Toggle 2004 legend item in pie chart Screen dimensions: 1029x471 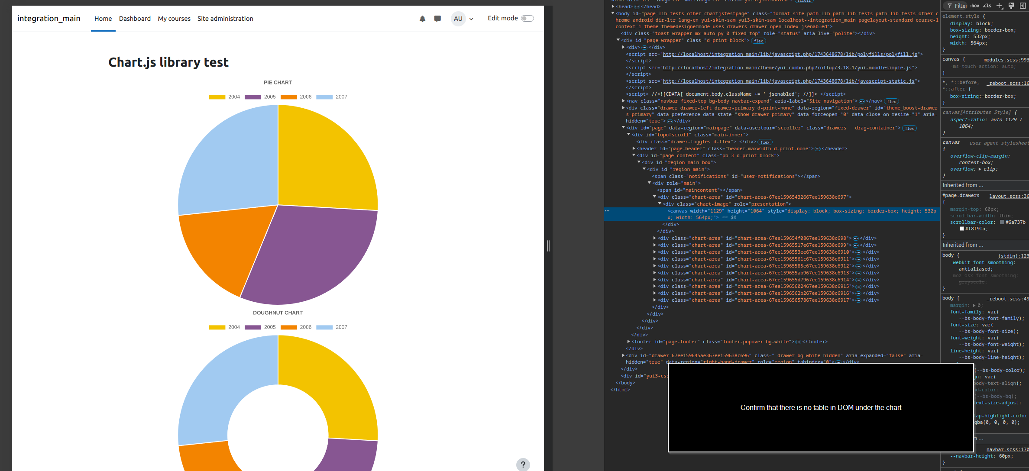coord(224,97)
